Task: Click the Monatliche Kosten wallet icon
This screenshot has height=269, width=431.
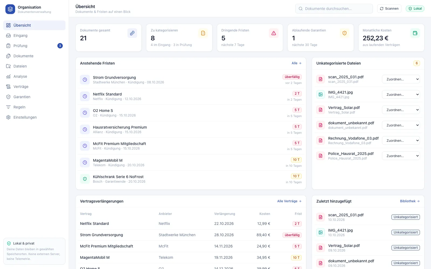Action: click(x=415, y=33)
